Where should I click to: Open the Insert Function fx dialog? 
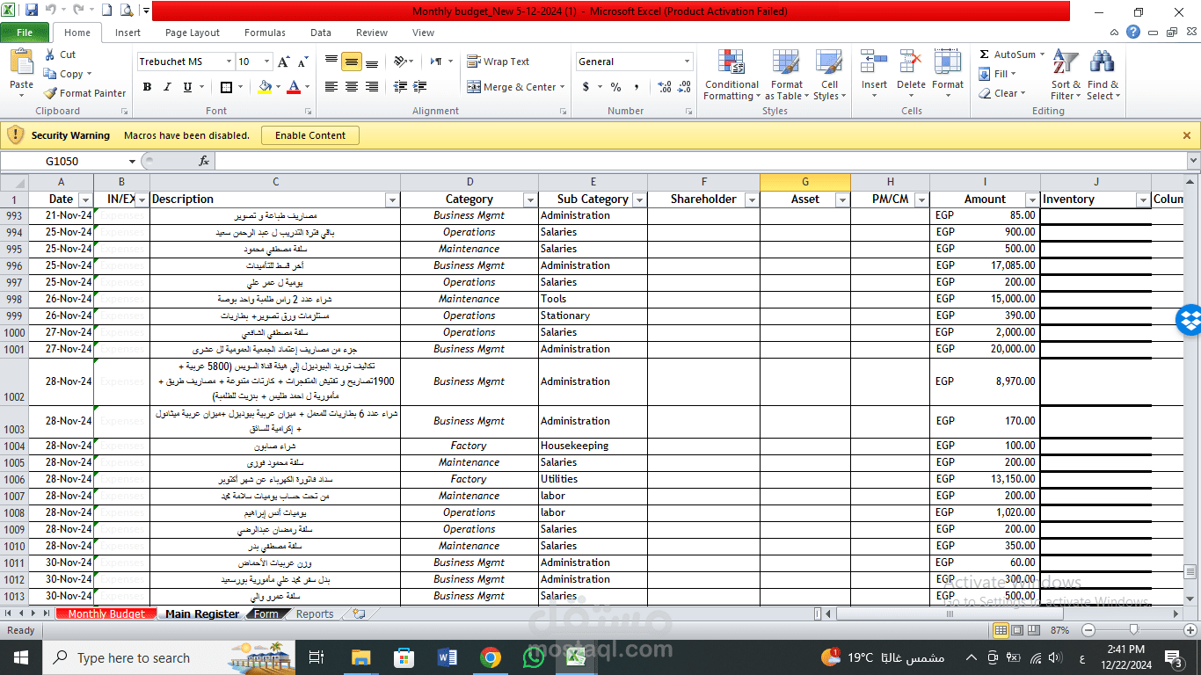point(204,161)
